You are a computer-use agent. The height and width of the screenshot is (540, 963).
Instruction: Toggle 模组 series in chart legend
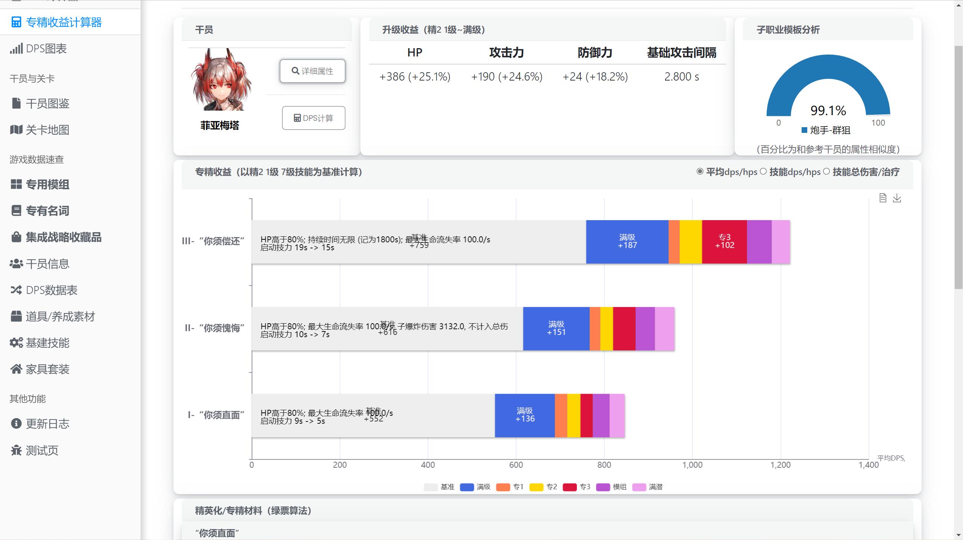tap(611, 487)
